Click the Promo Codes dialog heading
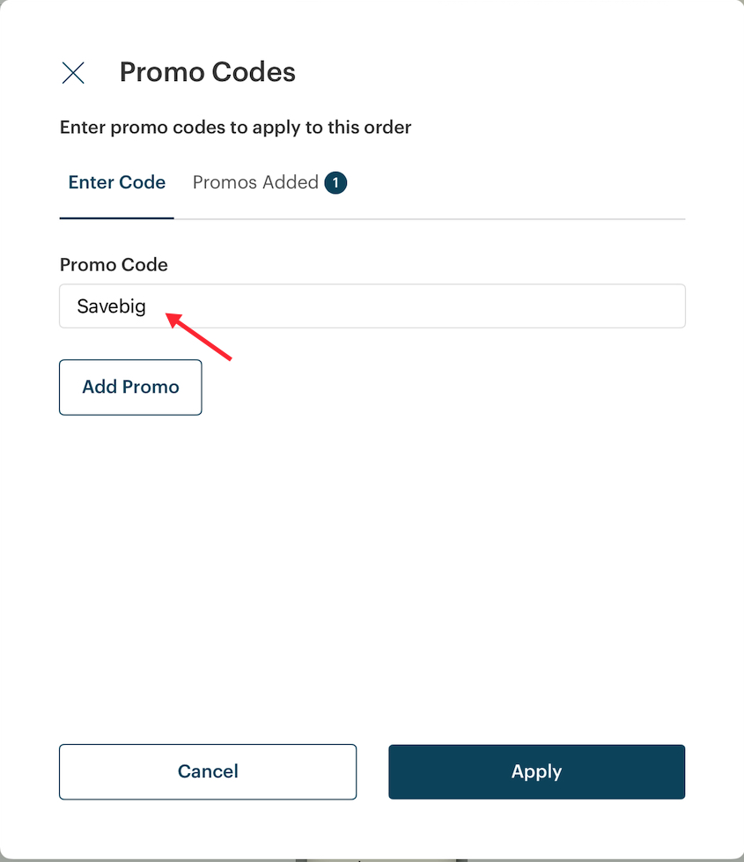Screen dimensions: 744x862 207,72
